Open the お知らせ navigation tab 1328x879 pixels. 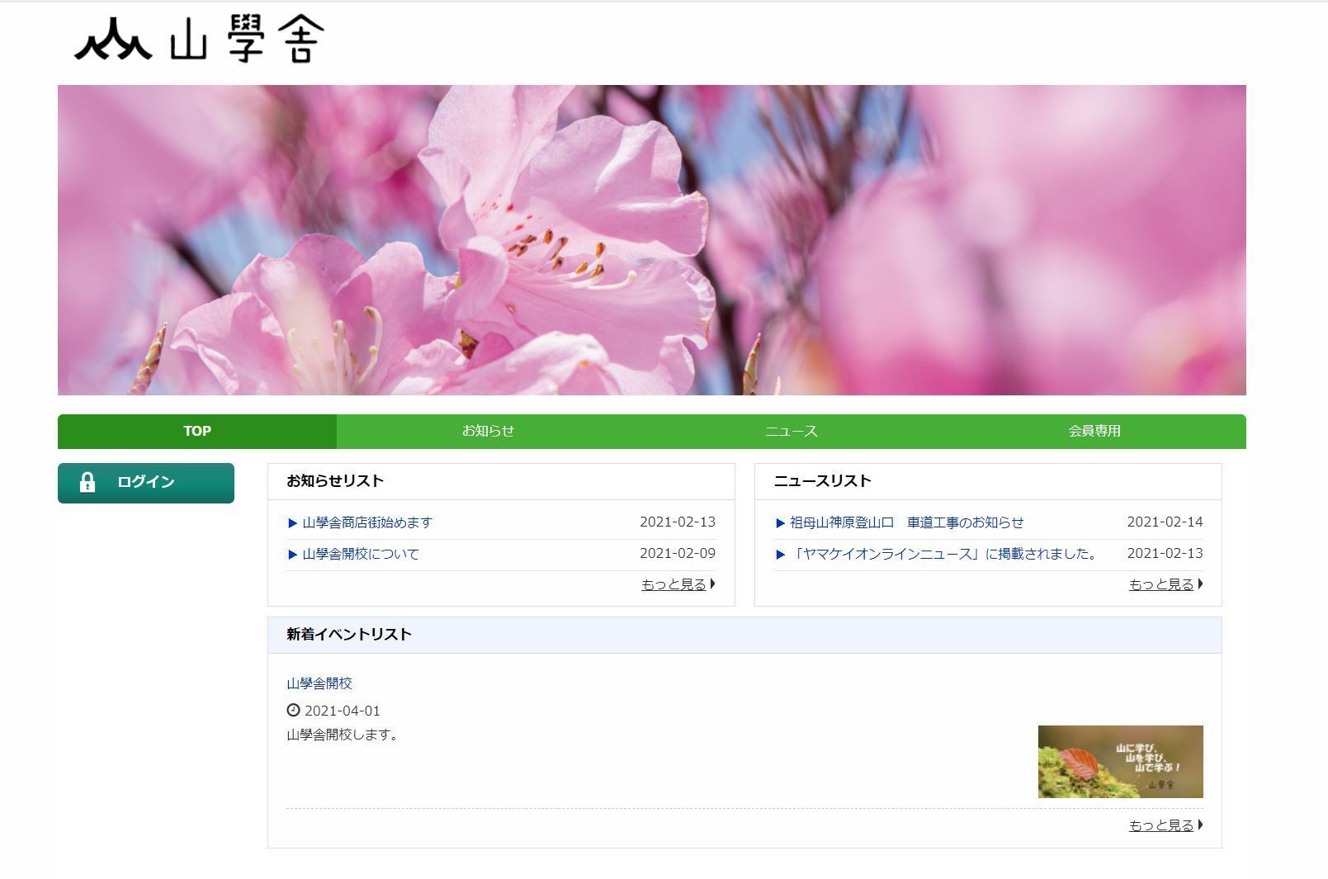488,432
